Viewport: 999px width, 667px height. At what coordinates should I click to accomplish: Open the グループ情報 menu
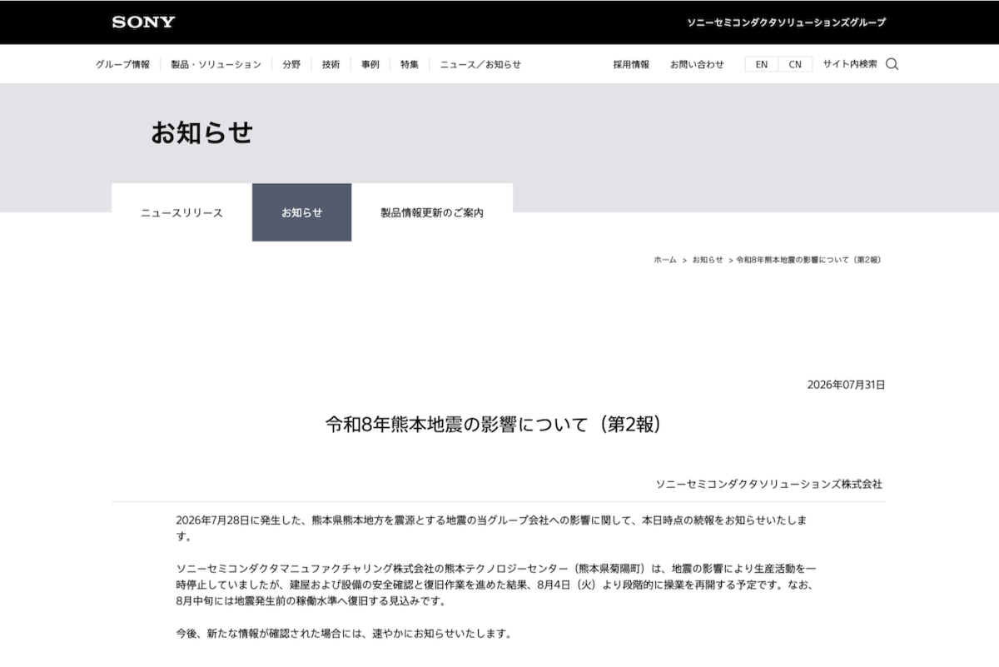[x=122, y=64]
